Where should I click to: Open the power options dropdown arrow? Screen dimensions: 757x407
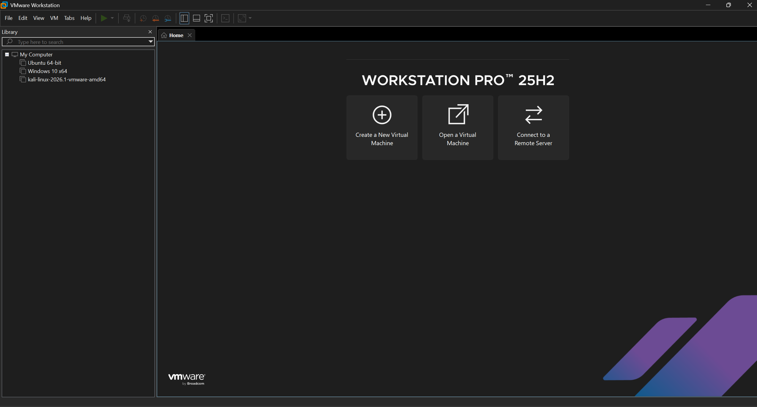(x=112, y=18)
